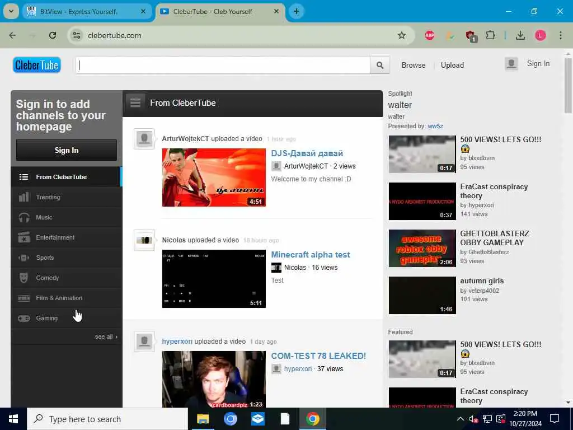The image size is (573, 430).
Task: Select Music headphones icon in sidebar
Action: (24, 217)
